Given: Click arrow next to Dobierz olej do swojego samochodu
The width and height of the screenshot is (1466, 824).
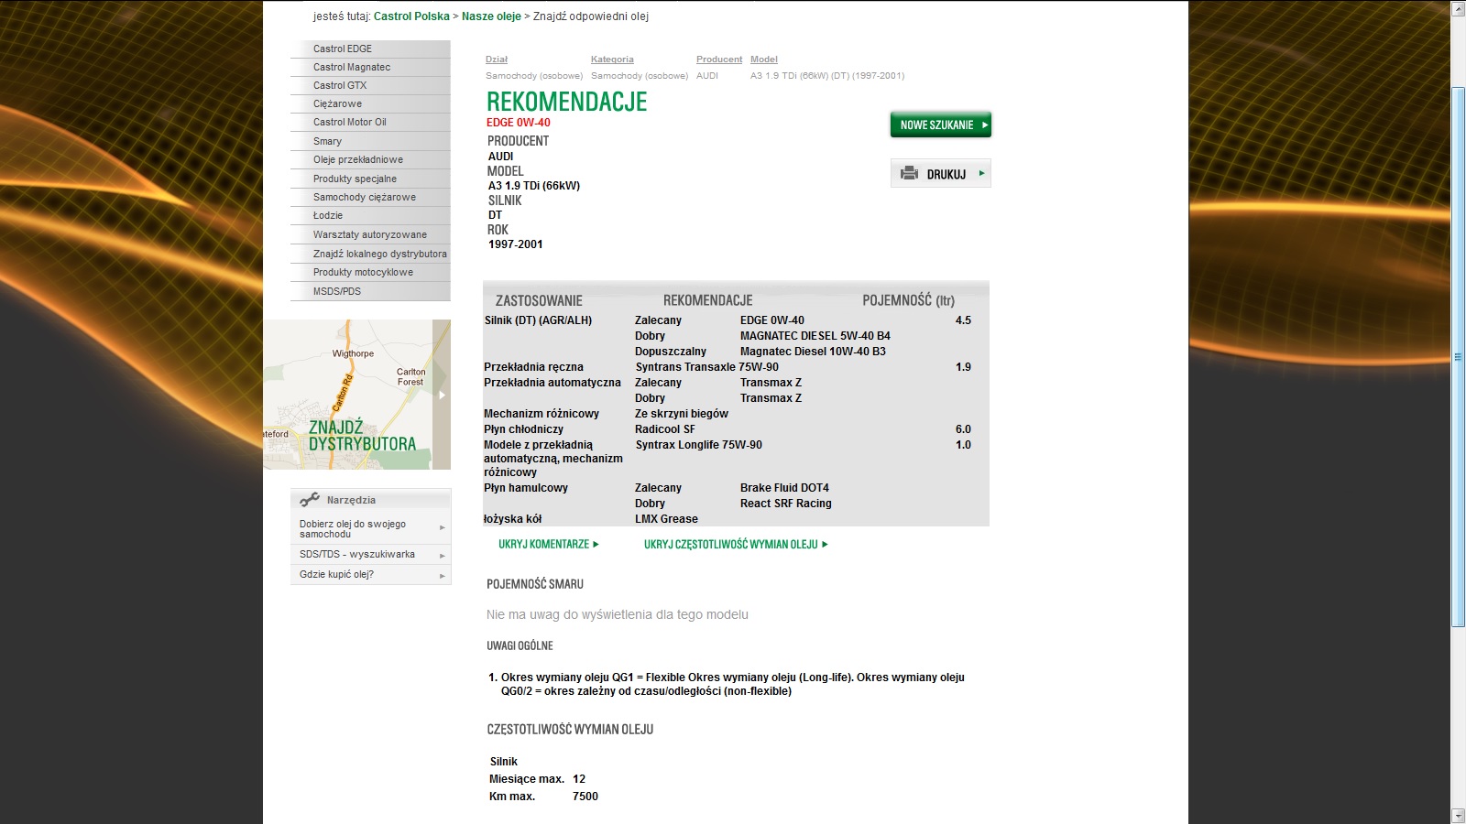Looking at the screenshot, I should (x=442, y=528).
